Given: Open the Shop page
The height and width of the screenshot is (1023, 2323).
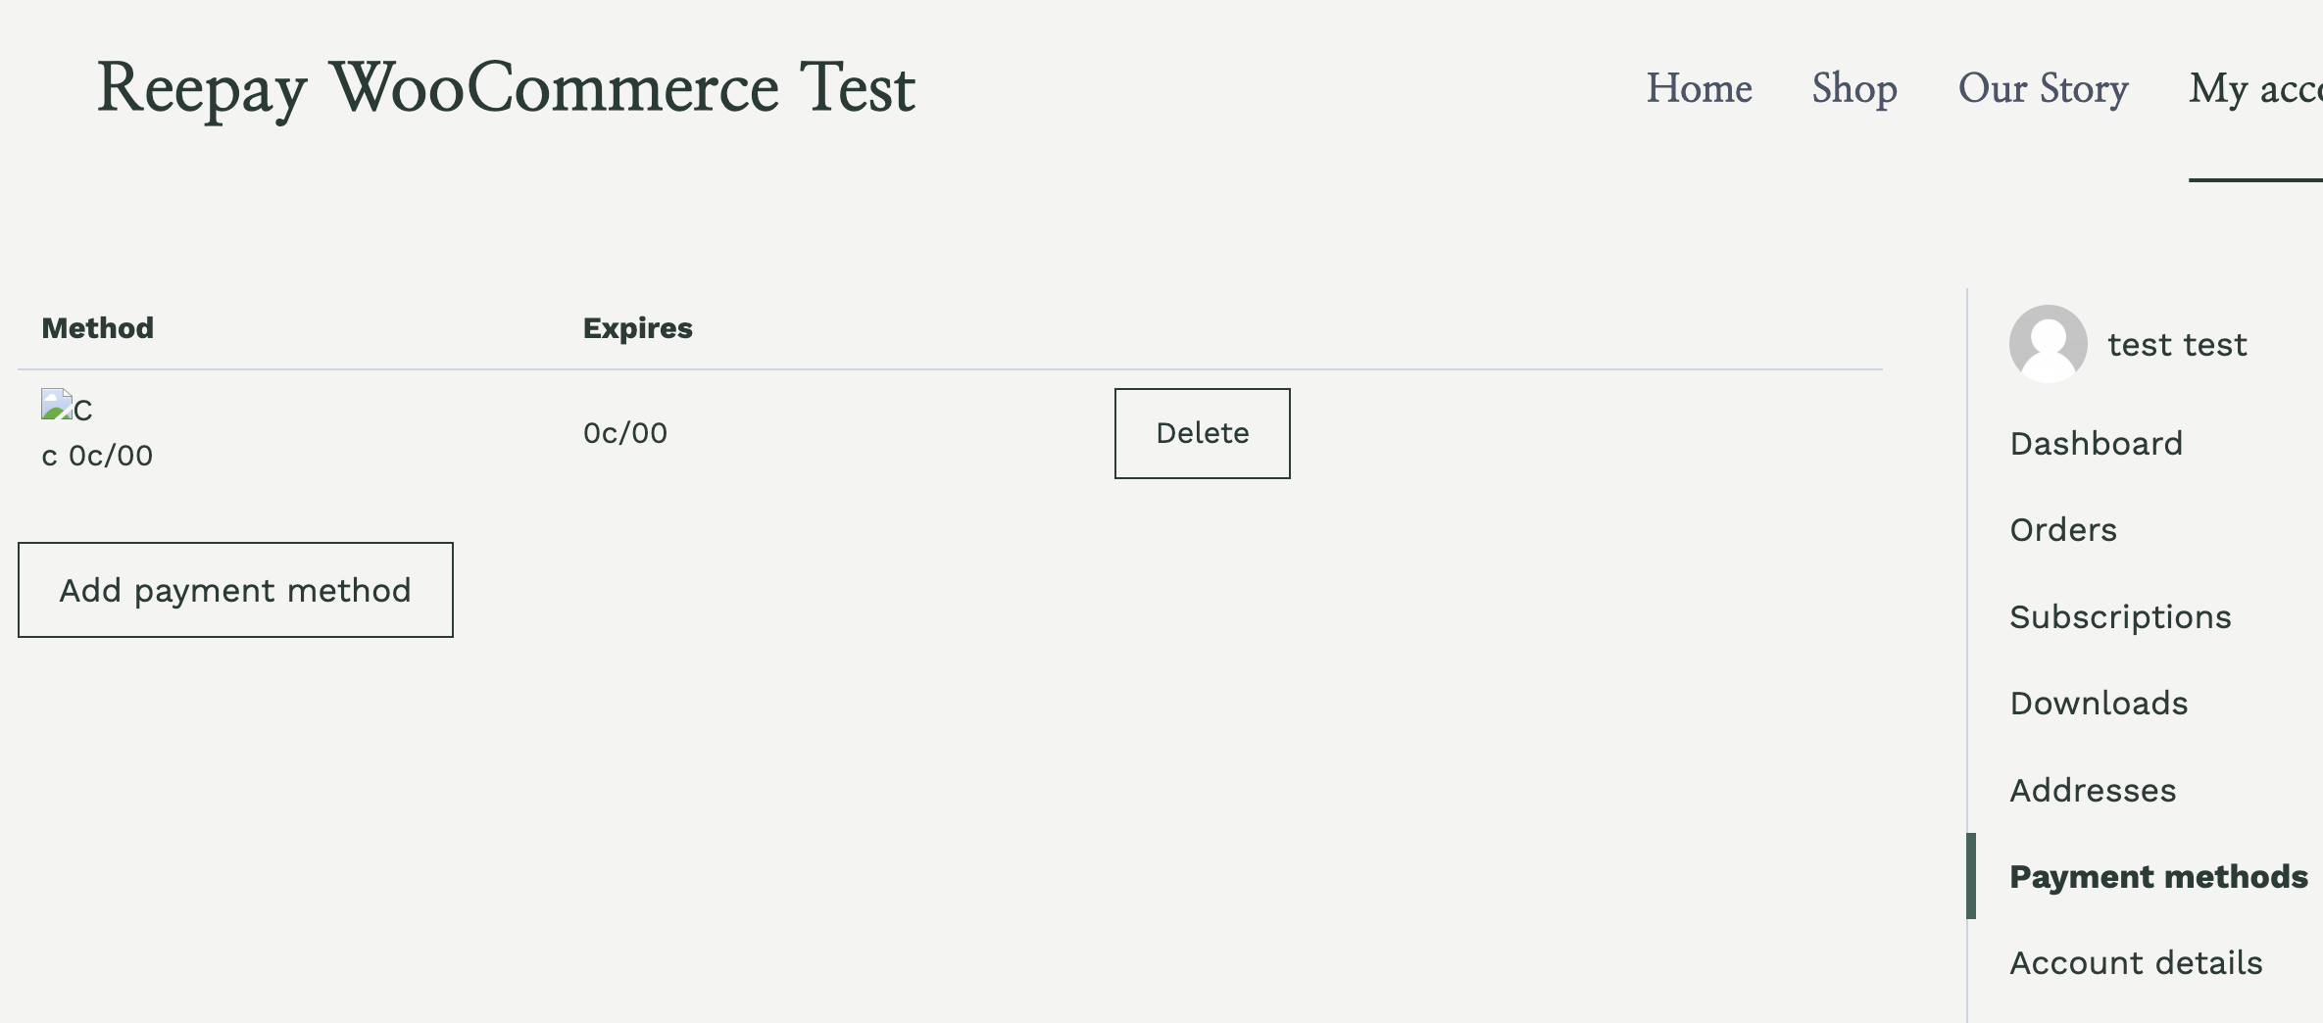Looking at the screenshot, I should [x=1853, y=88].
